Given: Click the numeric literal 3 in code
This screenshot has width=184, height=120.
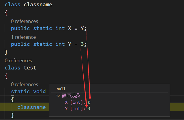Looking at the screenshot, I should (x=82, y=44).
